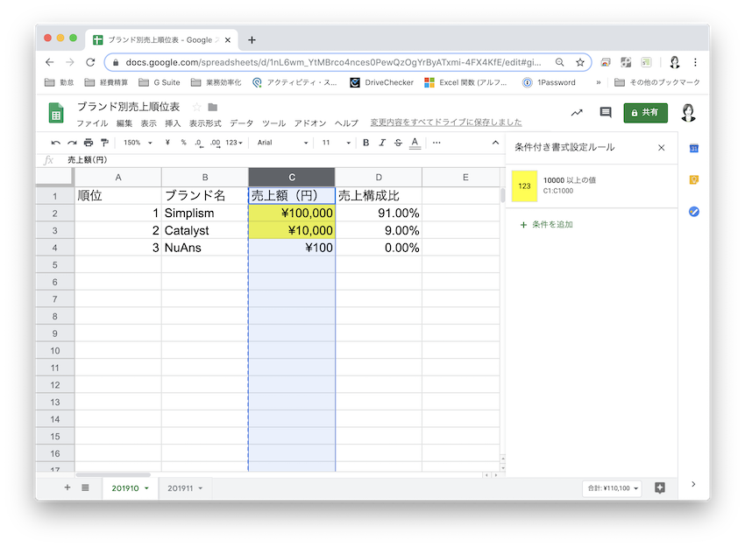Open the 150% zoom dropdown
This screenshot has height=547, width=745.
pyautogui.click(x=138, y=143)
